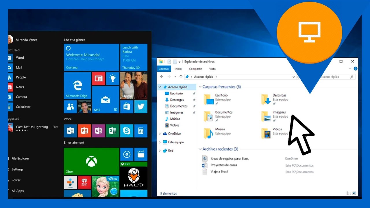Open the Documentos folder in Carpetas frecuentes
The width and height of the screenshot is (370, 208).
(x=218, y=116)
